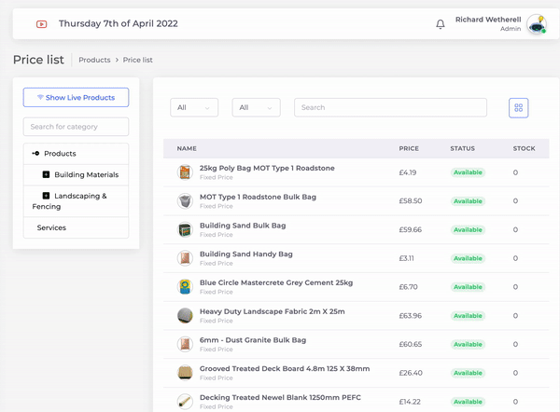Open Blue Circle Mastercrete Grey Cement 25kg

point(276,282)
